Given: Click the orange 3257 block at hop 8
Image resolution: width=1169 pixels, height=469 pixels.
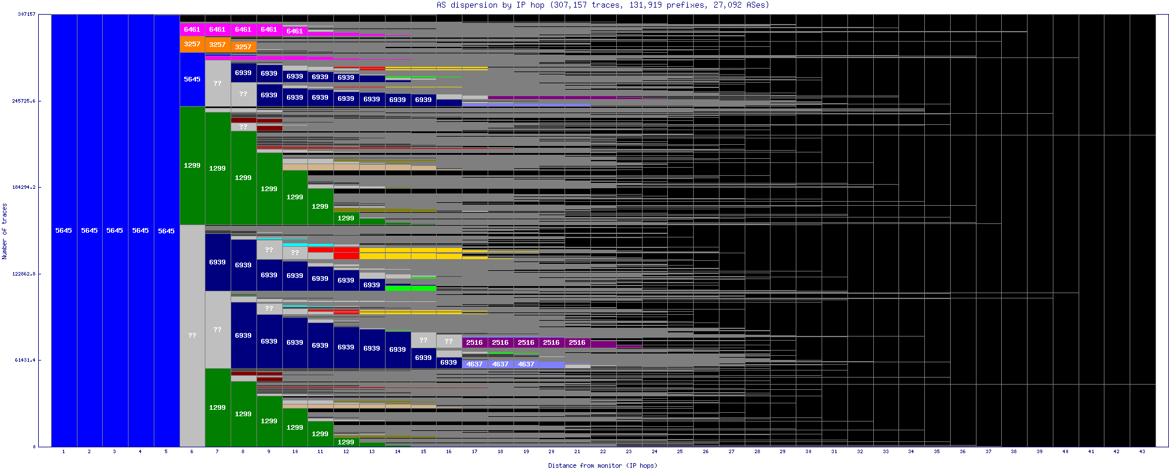Looking at the screenshot, I should click(x=244, y=47).
